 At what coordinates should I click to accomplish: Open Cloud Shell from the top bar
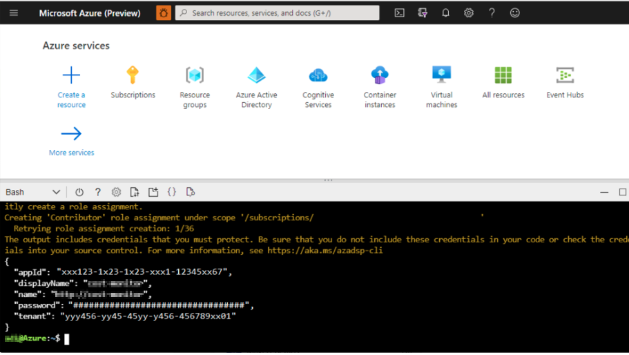[x=400, y=13]
